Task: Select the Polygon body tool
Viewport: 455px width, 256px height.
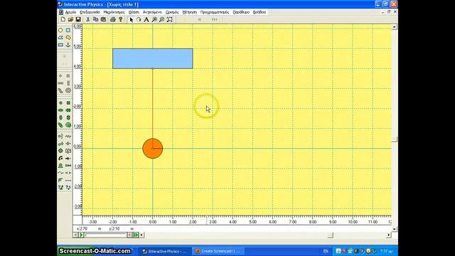Action: point(60,38)
